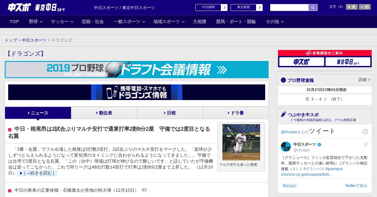Switch to the 日程 tab
The height and width of the screenshot is (197, 377).
click(170, 113)
